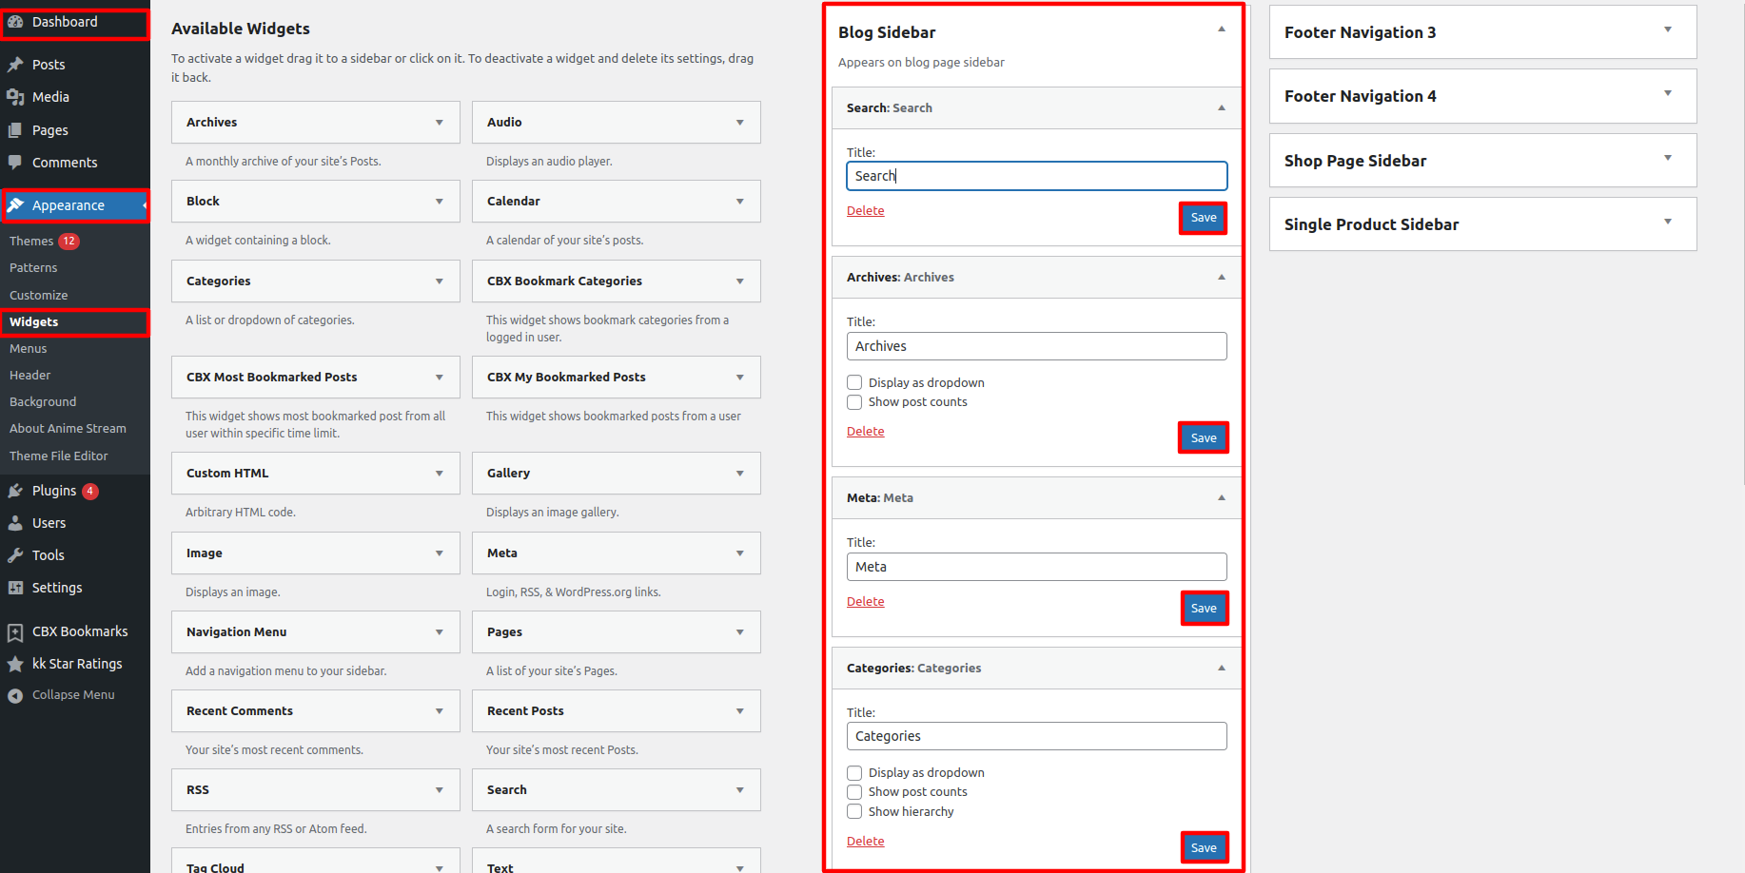Expand the Footer Navigation 3 widget area
The image size is (1745, 873).
coord(1667,30)
